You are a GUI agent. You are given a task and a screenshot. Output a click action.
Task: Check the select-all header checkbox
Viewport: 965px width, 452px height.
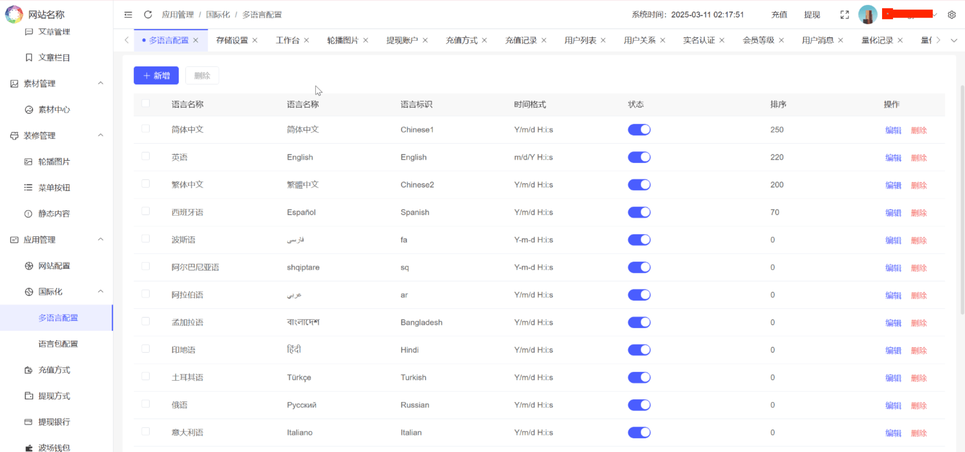[146, 103]
